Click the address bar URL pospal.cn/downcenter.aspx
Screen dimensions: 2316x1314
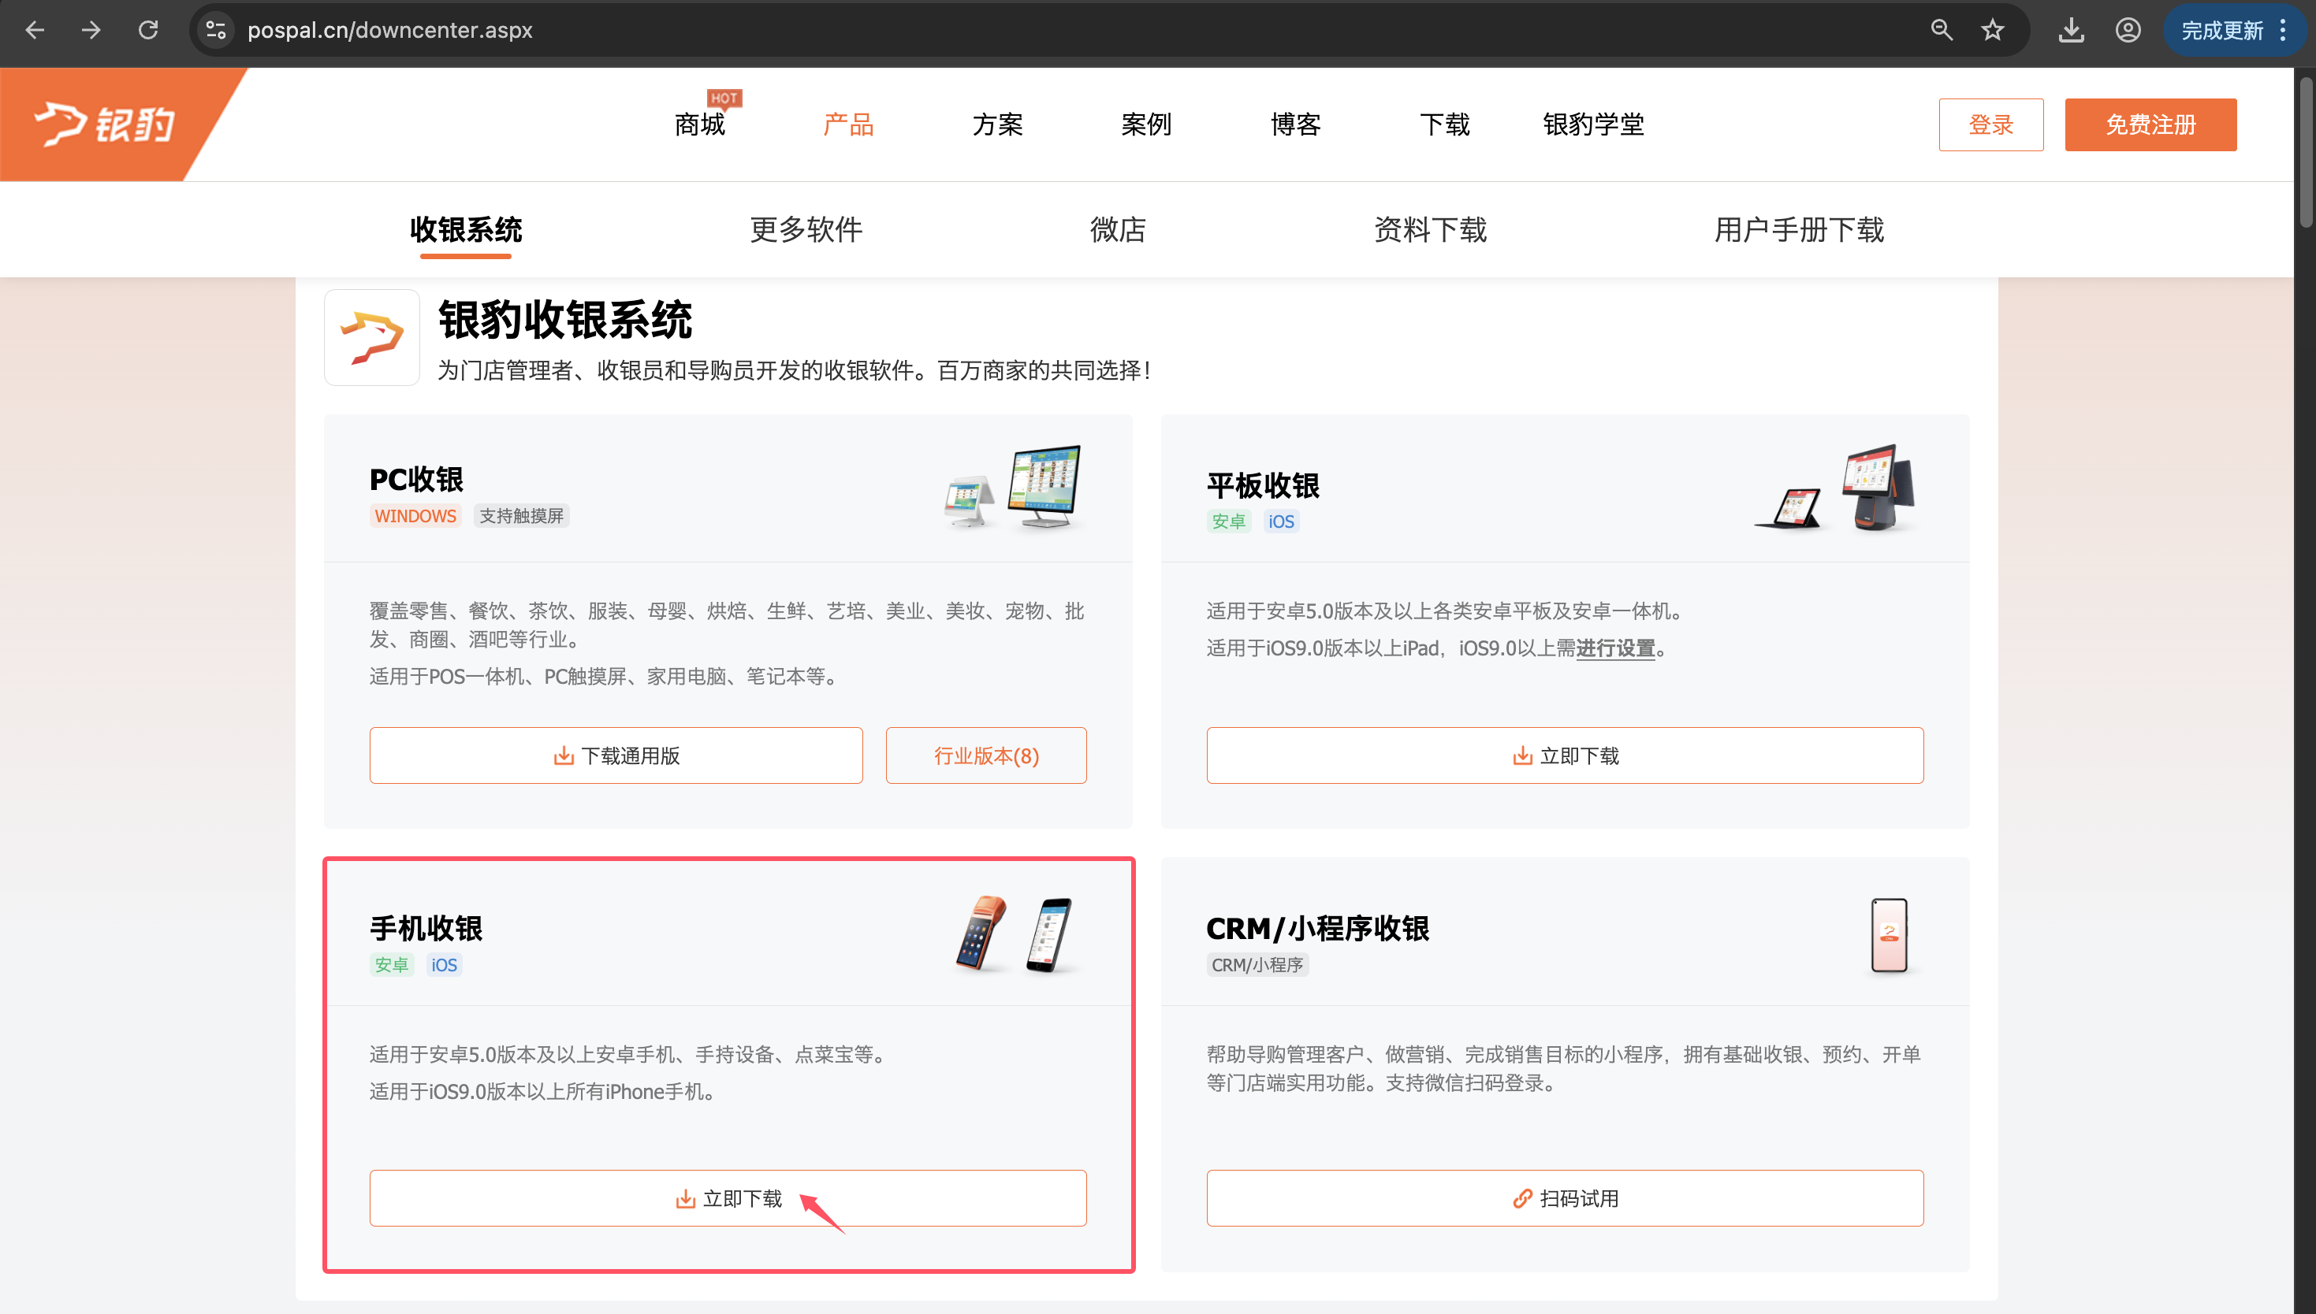pos(390,30)
